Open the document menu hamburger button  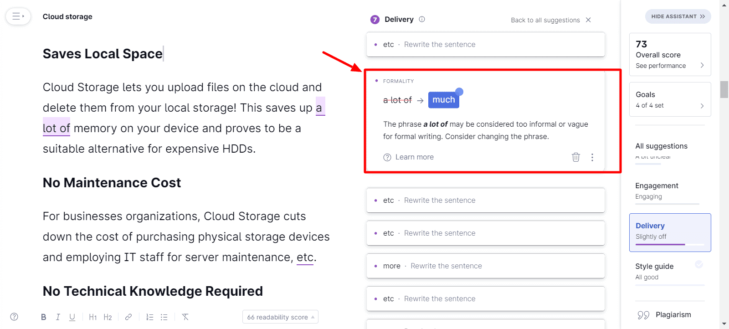click(18, 16)
